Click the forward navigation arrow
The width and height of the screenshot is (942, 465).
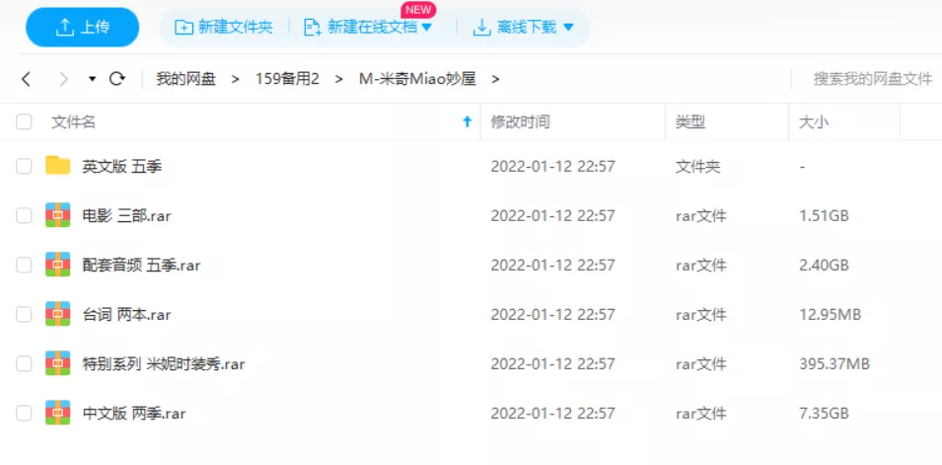64,79
